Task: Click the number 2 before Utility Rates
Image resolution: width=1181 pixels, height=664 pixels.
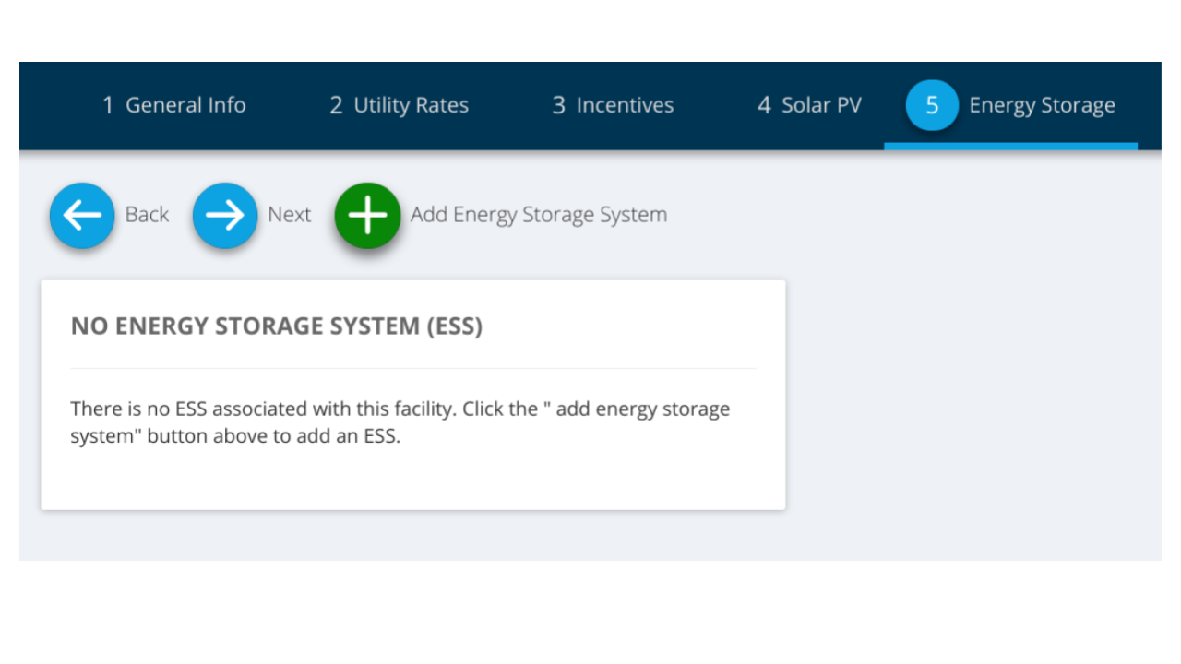Action: (x=336, y=106)
